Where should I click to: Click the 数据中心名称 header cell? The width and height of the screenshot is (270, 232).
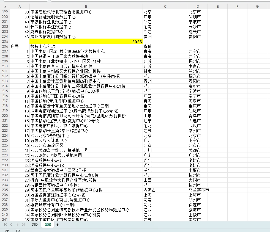(86, 46)
